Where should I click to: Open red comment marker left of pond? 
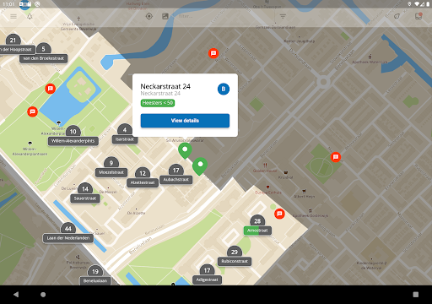coord(32,111)
